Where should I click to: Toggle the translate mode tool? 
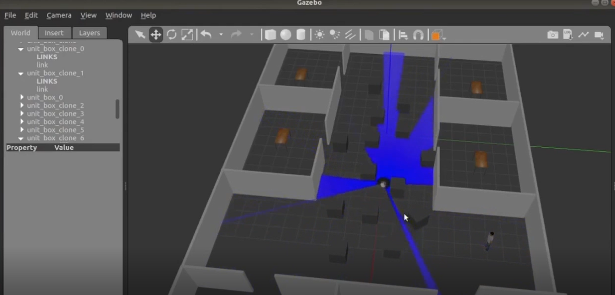[156, 35]
